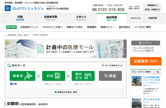Open DtoDはここが違う submenu item
The height and width of the screenshot is (108, 166).
[x=53, y=27]
